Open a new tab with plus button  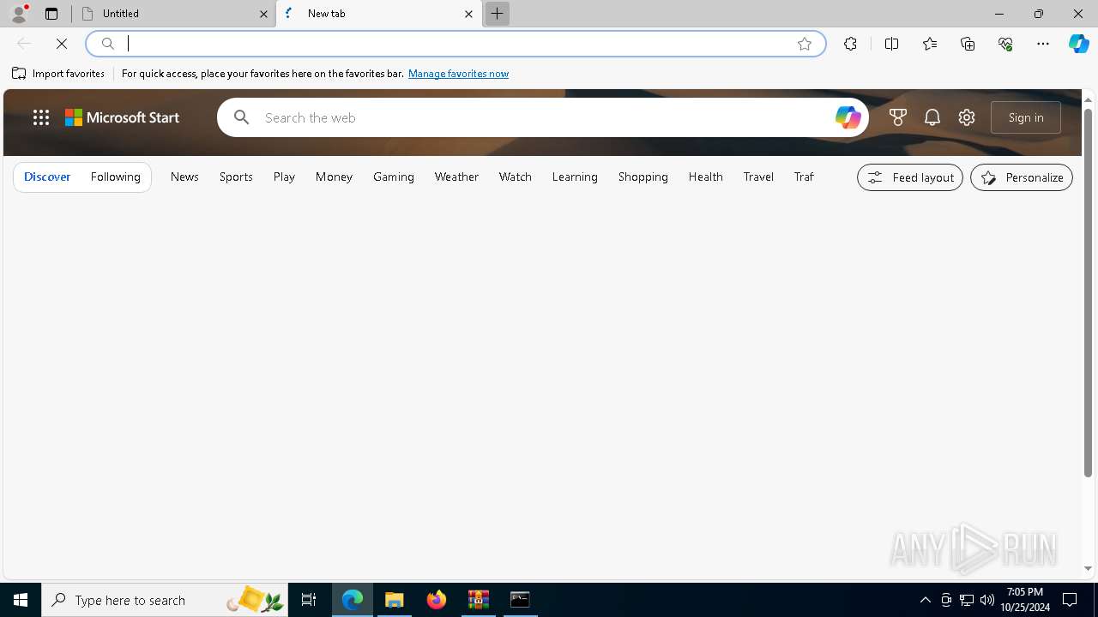point(497,14)
